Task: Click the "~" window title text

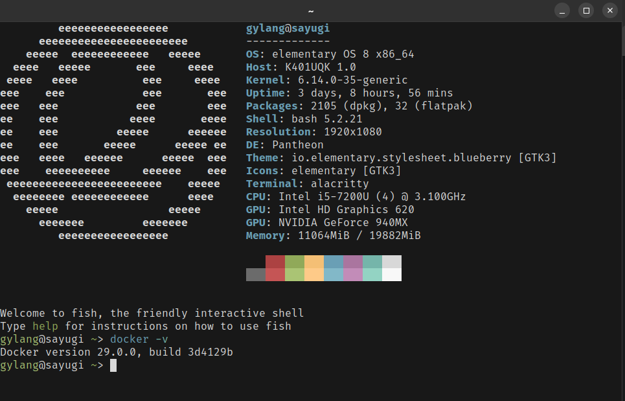Action: coord(311,11)
